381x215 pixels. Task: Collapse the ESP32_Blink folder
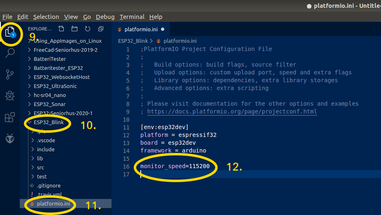point(65,123)
